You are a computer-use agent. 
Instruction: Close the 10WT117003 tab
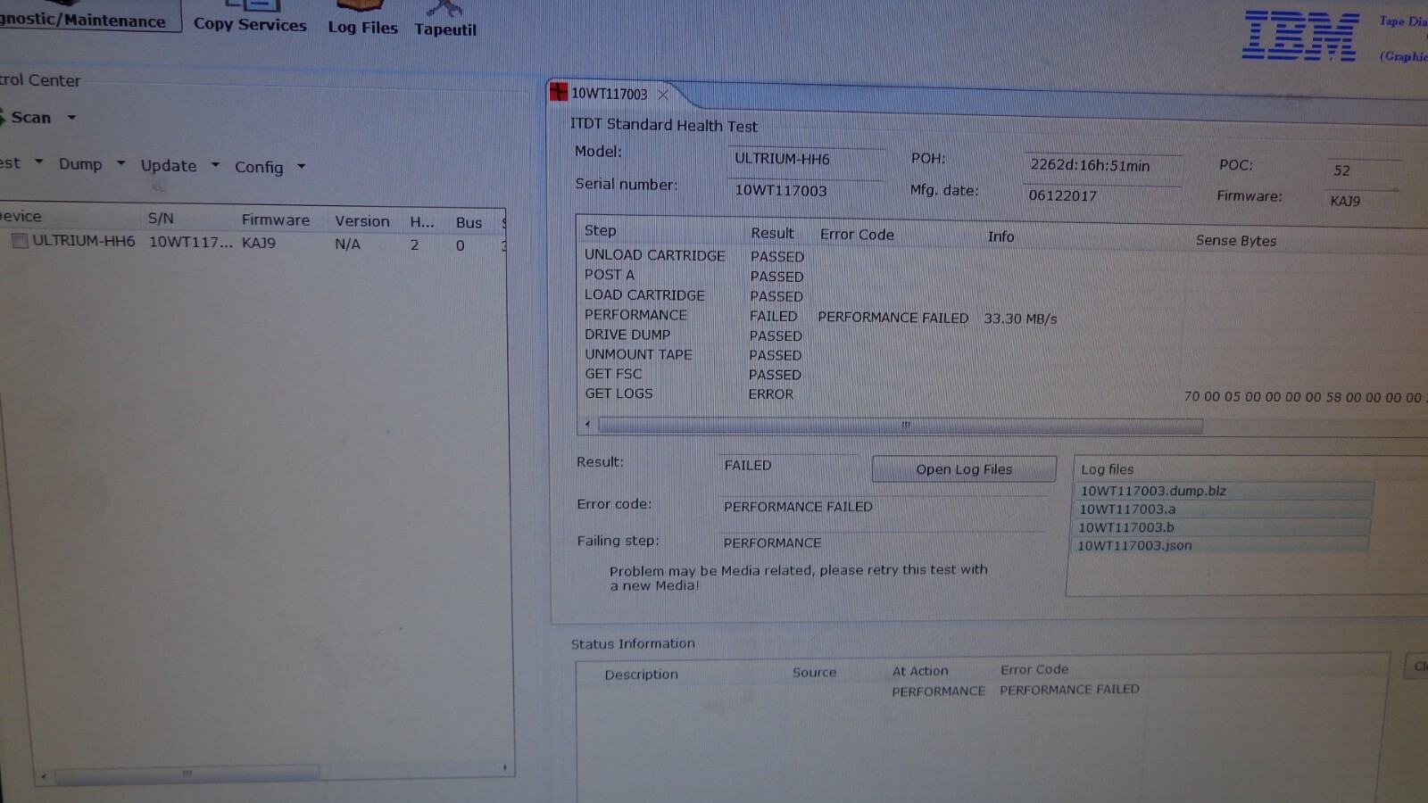click(663, 95)
